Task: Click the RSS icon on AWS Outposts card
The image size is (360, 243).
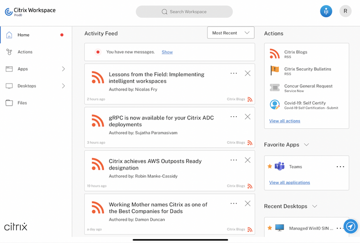Action: coord(98,164)
